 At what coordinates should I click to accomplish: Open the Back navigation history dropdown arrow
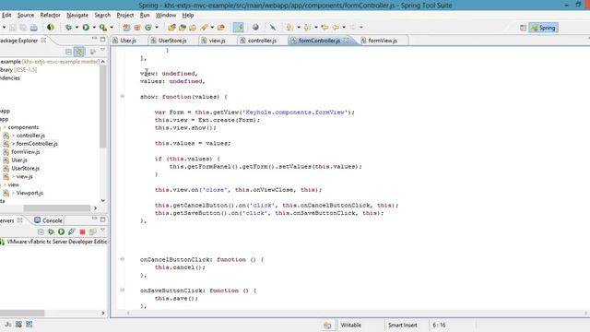click(x=344, y=28)
